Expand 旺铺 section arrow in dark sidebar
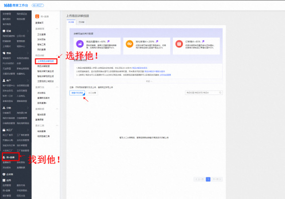This screenshot has width=285, height=199. [x=28, y=31]
